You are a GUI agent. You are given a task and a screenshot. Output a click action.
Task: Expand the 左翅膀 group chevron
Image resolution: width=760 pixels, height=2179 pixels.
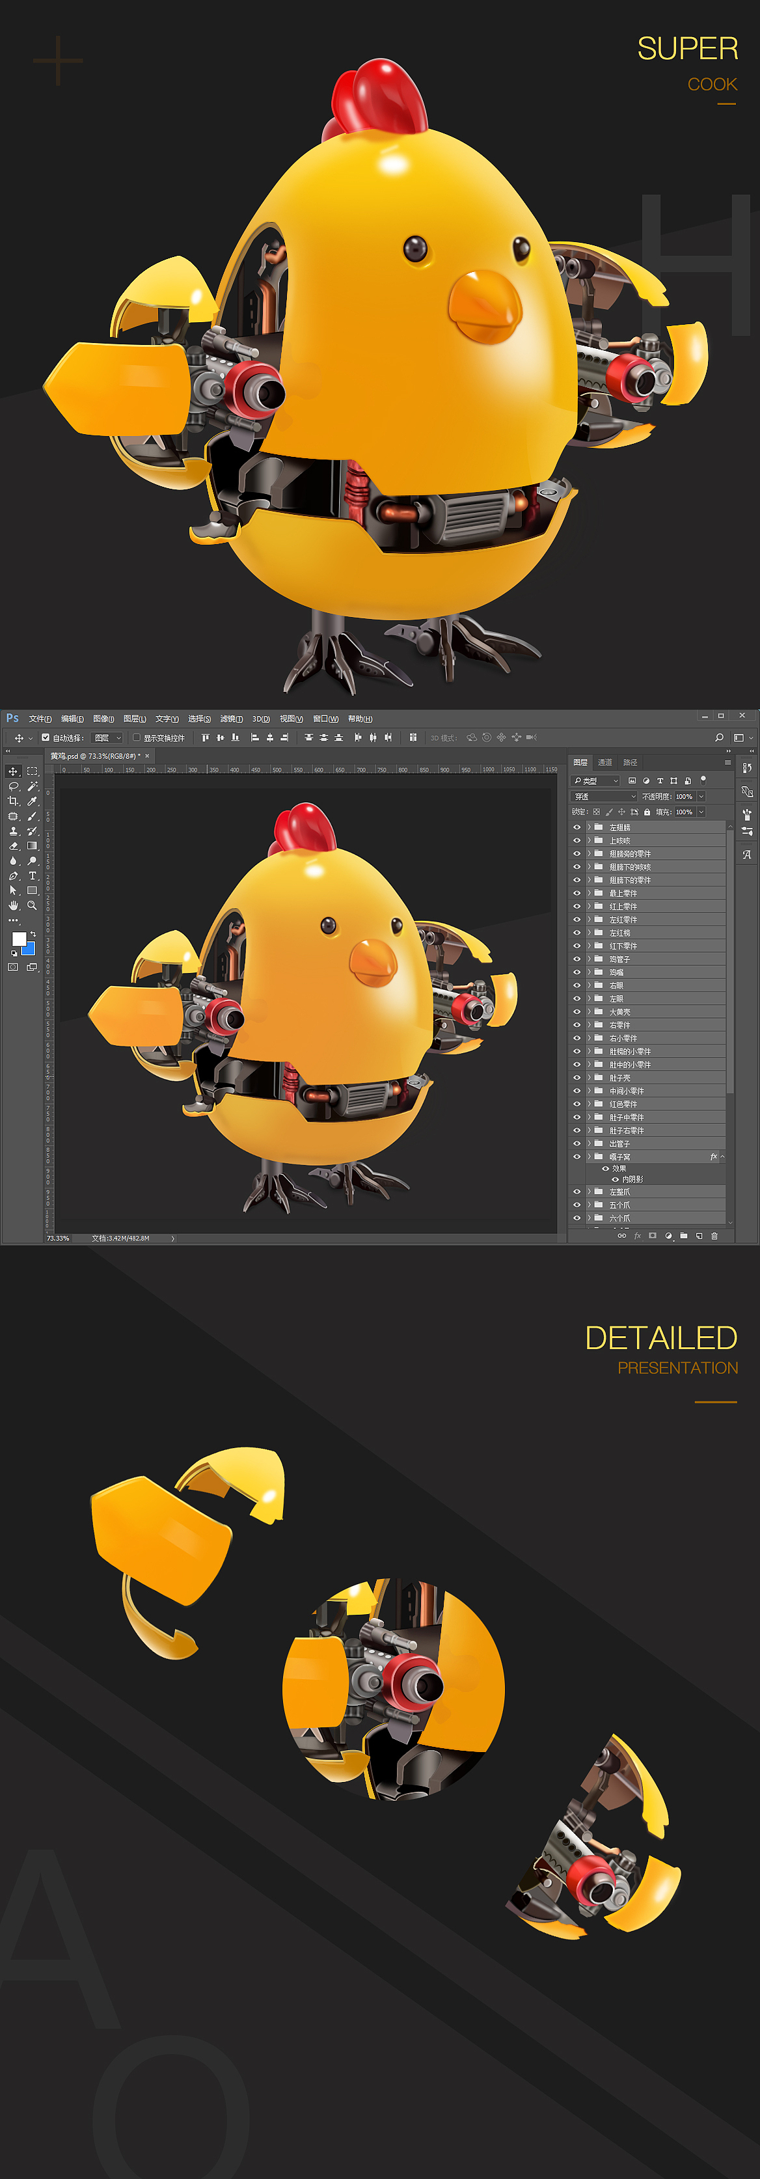coord(590,827)
